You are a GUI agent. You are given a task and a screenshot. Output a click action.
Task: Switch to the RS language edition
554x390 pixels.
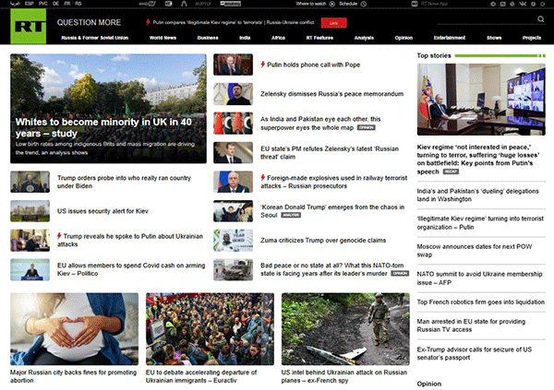click(x=78, y=4)
